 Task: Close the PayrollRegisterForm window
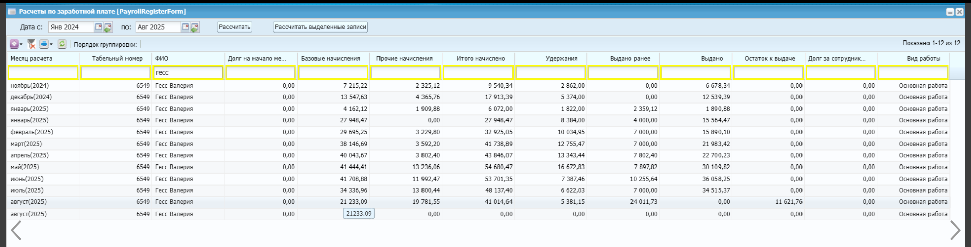pos(959,12)
